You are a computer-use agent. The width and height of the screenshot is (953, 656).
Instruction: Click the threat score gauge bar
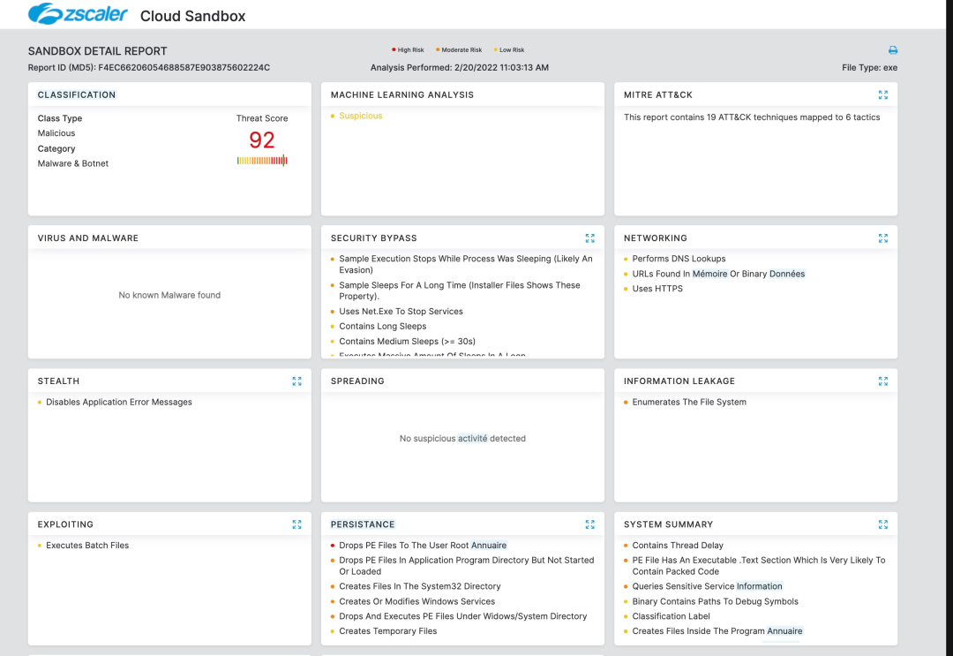point(262,160)
